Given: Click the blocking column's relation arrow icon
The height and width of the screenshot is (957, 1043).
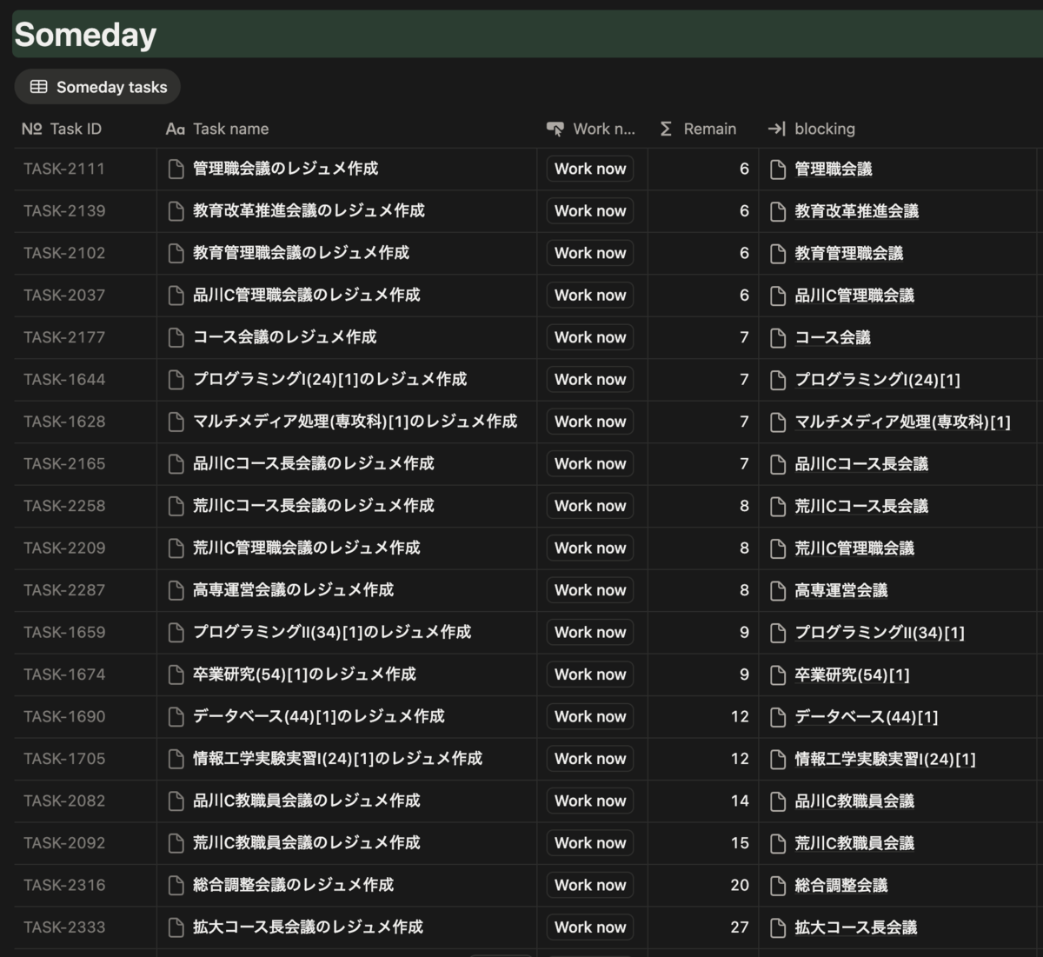Looking at the screenshot, I should coord(776,129).
